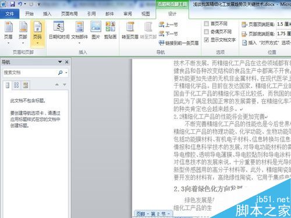
Task: Open search options dropdown next to magnifier
Action: click(x=66, y=73)
